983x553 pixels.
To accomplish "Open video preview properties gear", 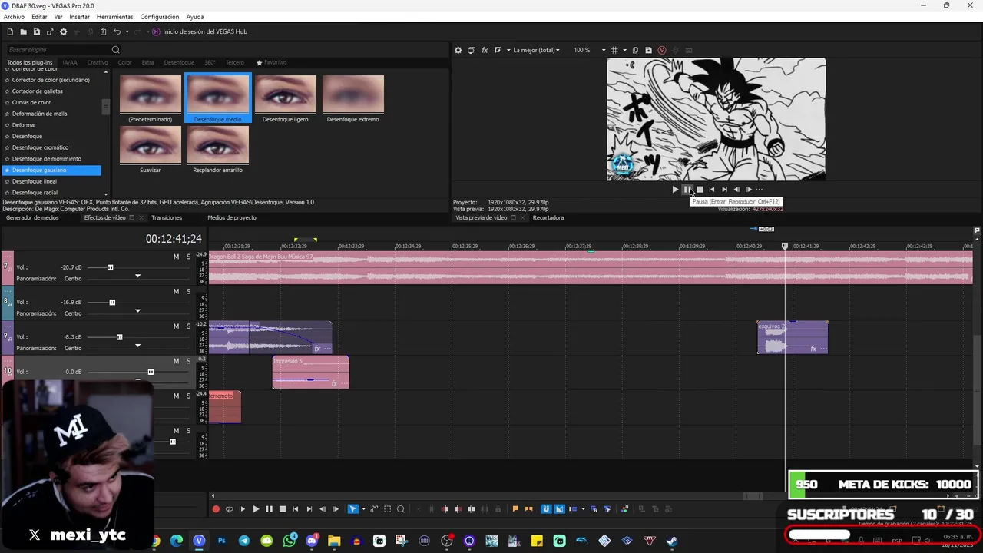I will pyautogui.click(x=458, y=50).
